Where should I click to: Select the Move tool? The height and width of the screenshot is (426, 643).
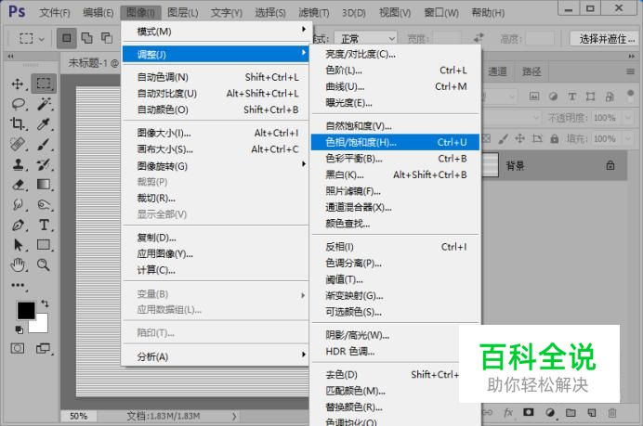(18, 84)
